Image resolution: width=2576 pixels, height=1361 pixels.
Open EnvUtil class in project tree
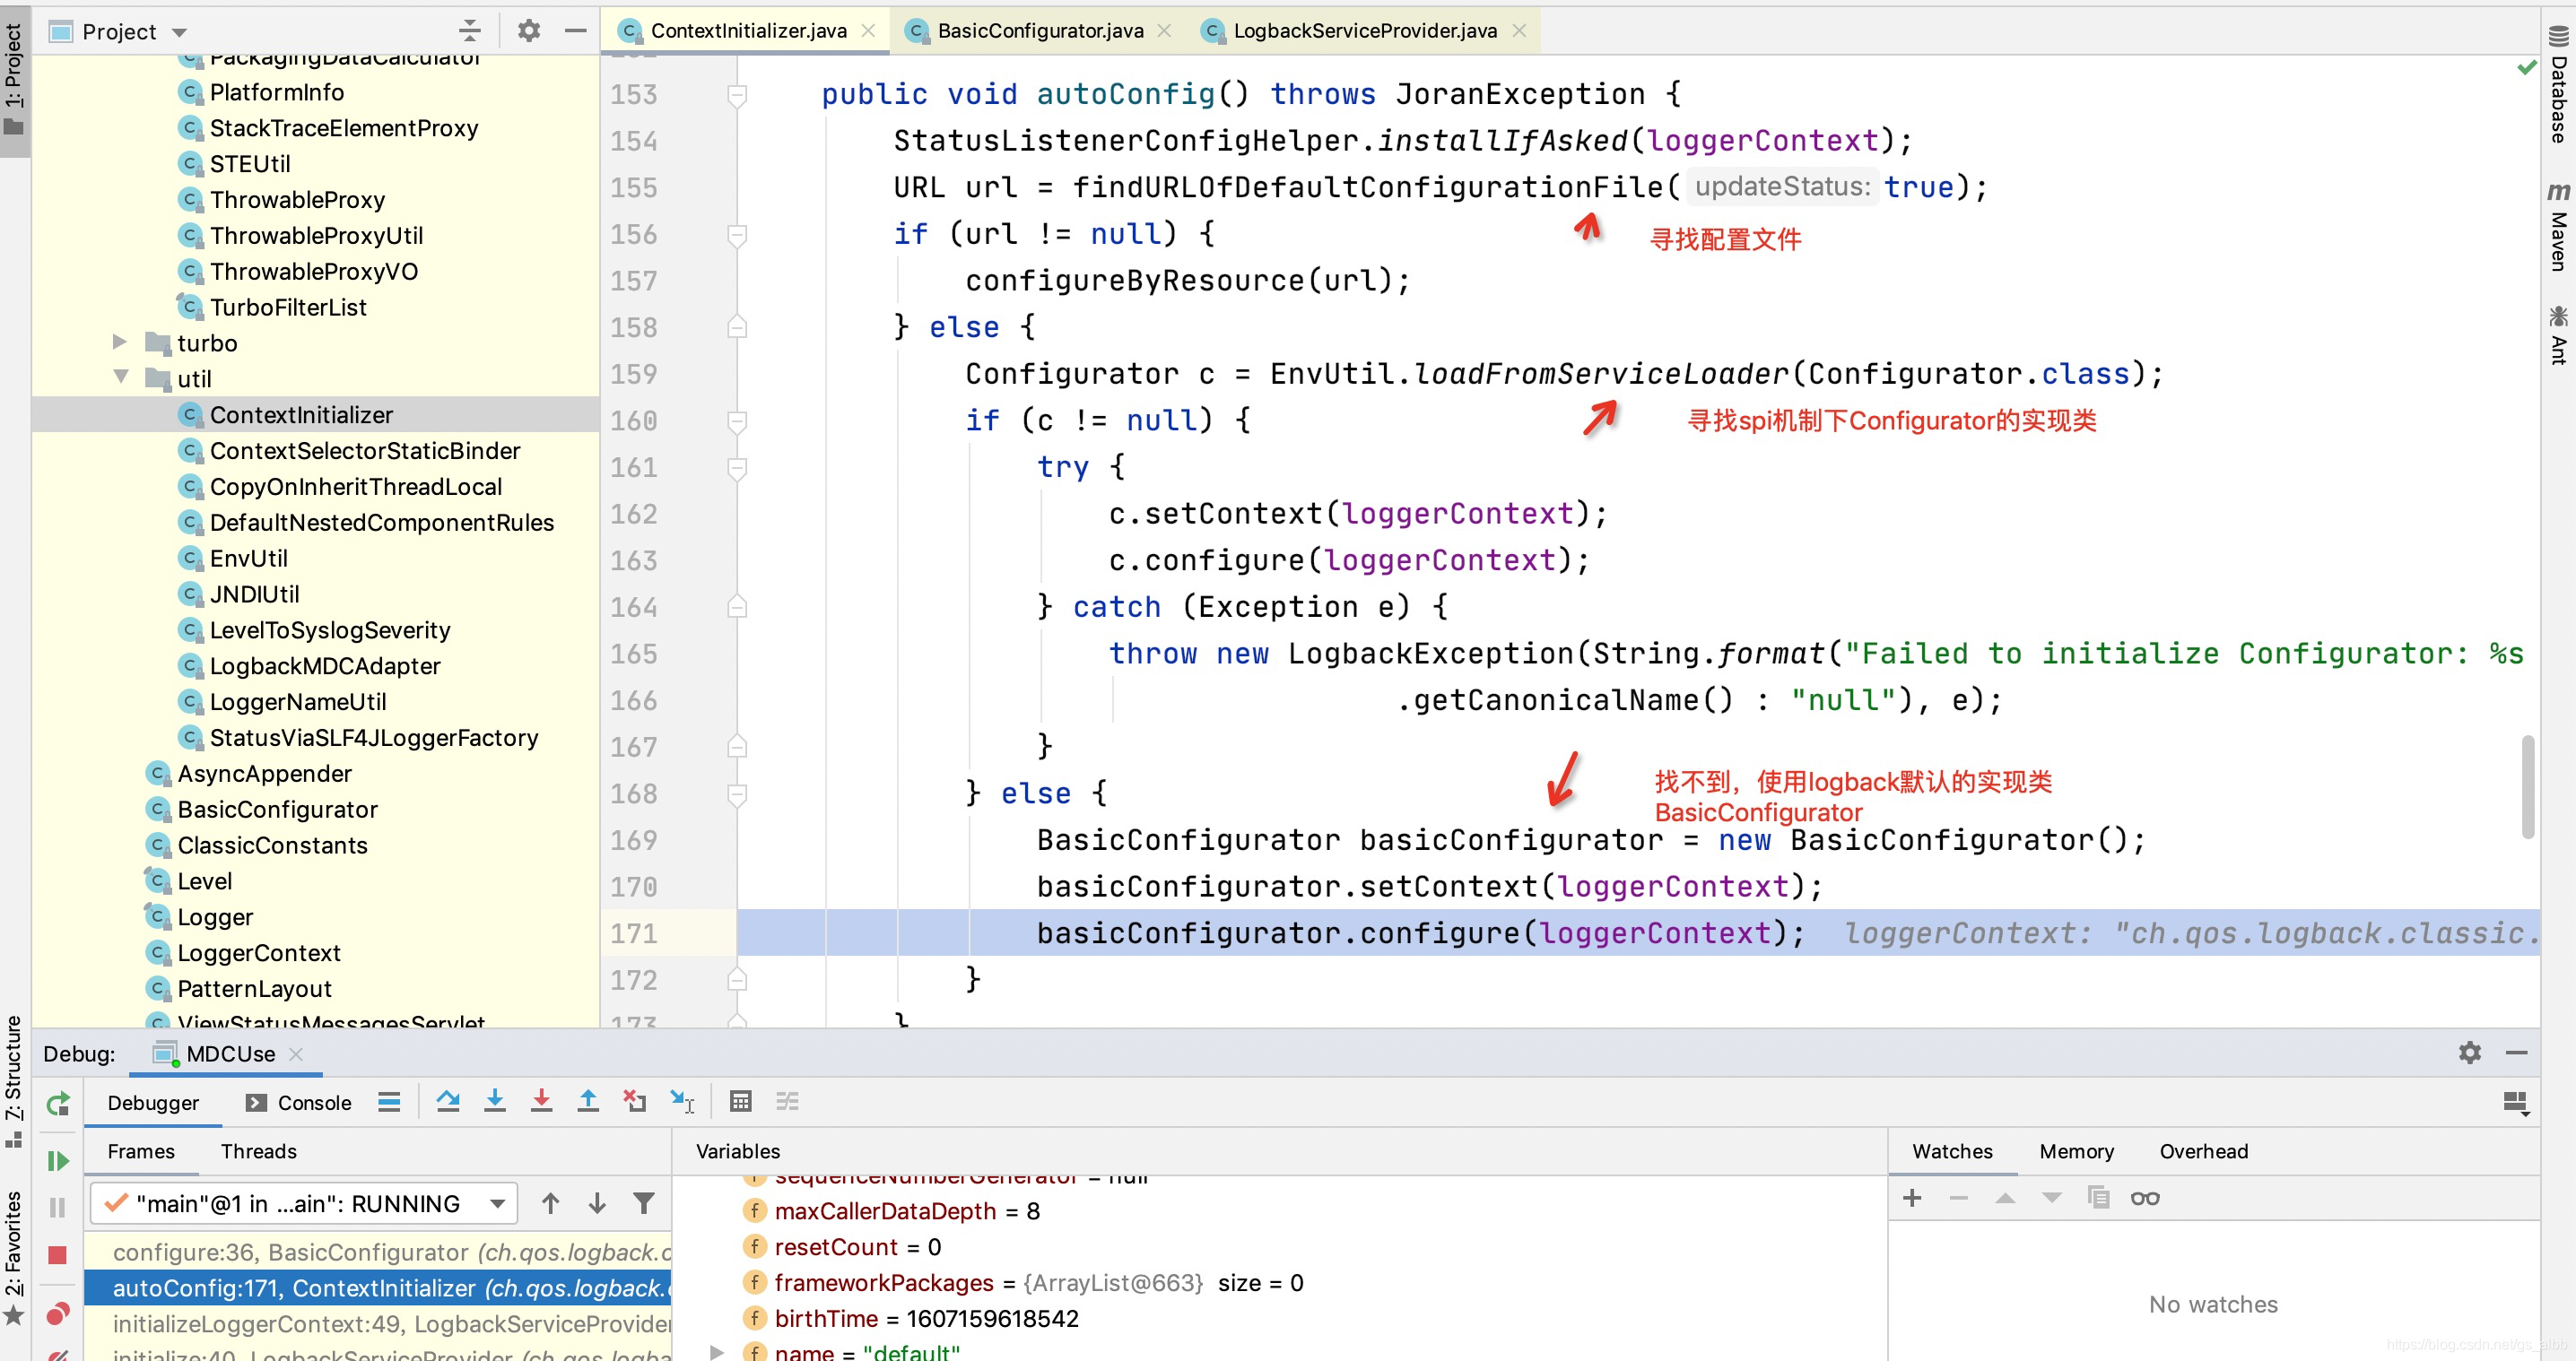pyautogui.click(x=248, y=559)
